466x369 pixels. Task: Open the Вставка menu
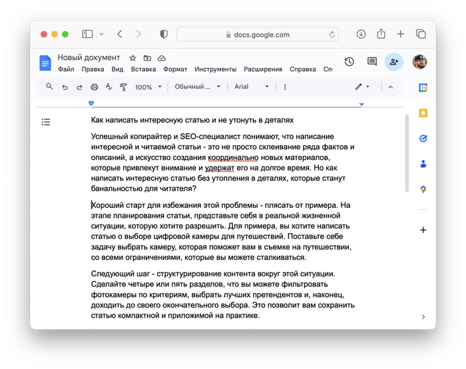click(143, 69)
